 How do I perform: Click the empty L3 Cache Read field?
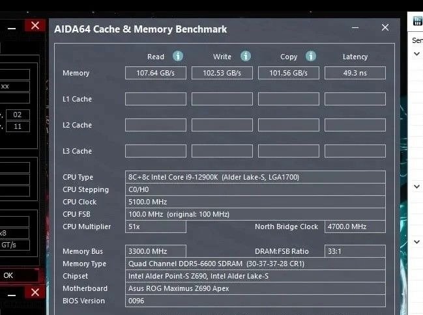[x=156, y=151]
